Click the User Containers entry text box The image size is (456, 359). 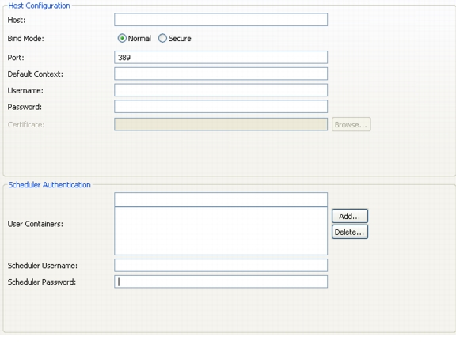point(221,199)
